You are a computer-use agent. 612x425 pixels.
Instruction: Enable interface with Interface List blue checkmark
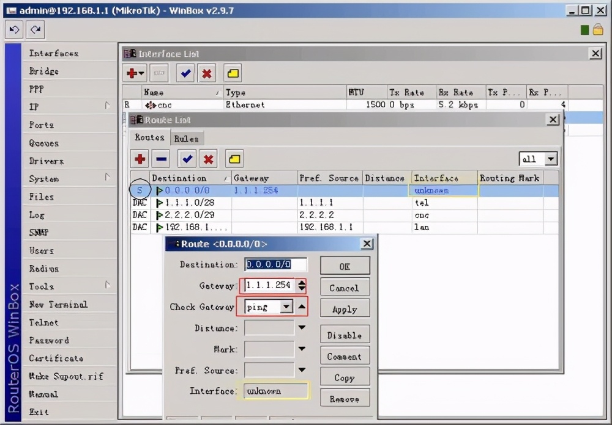pyautogui.click(x=186, y=74)
